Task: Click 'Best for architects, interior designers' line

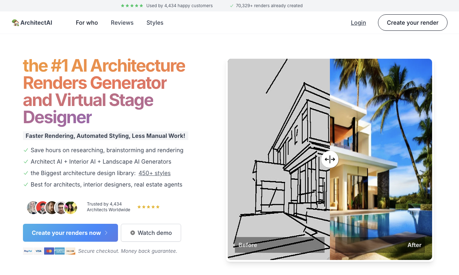Action: tap(107, 184)
